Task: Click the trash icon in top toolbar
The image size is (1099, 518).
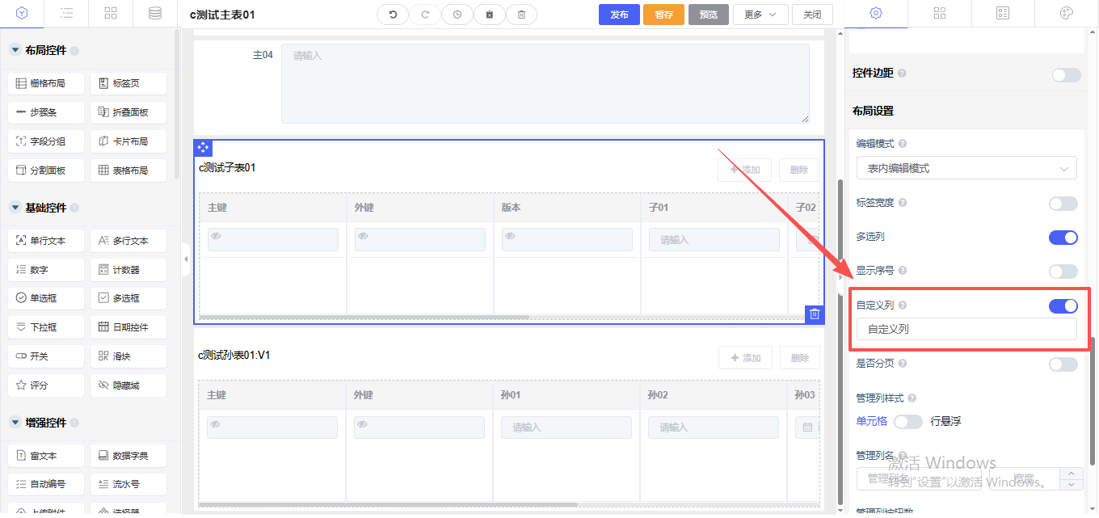Action: point(521,15)
